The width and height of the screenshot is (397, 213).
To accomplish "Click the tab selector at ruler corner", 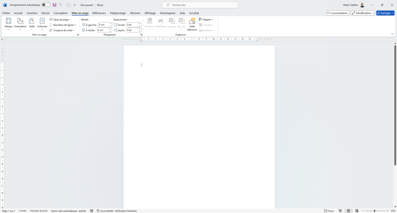I will (x=2, y=39).
